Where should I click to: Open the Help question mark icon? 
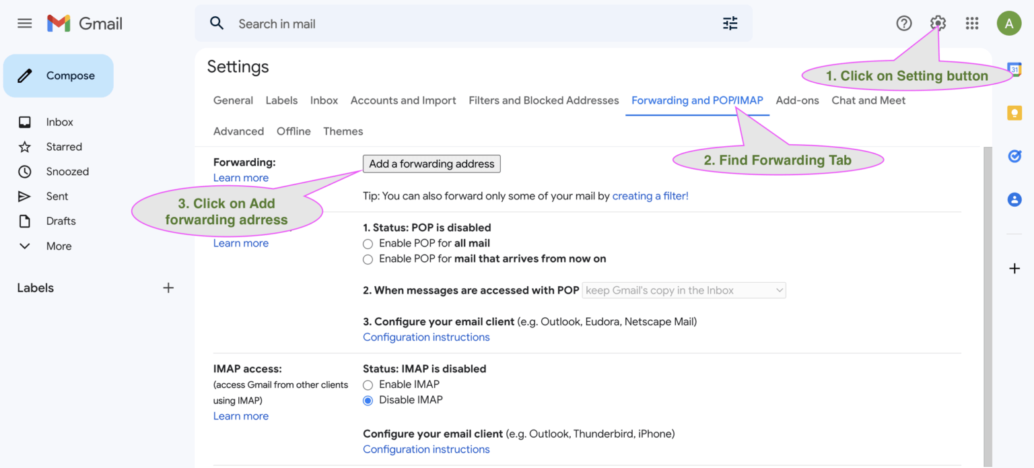pyautogui.click(x=904, y=23)
